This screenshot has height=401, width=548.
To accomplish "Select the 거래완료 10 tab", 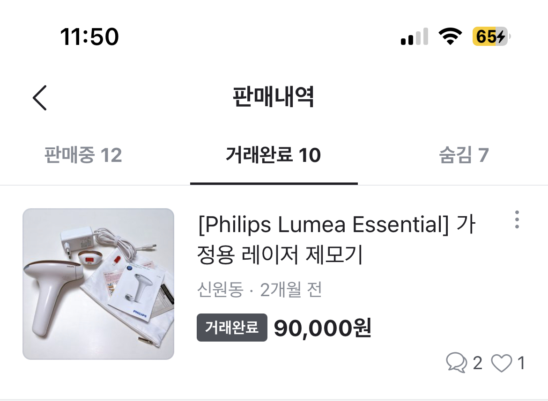I will click(274, 155).
